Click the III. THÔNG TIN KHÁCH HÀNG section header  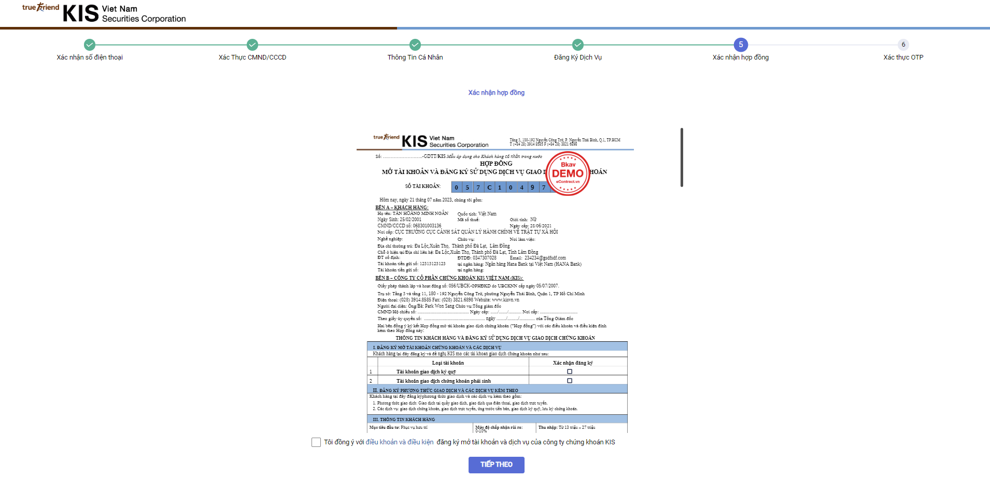[497, 419]
